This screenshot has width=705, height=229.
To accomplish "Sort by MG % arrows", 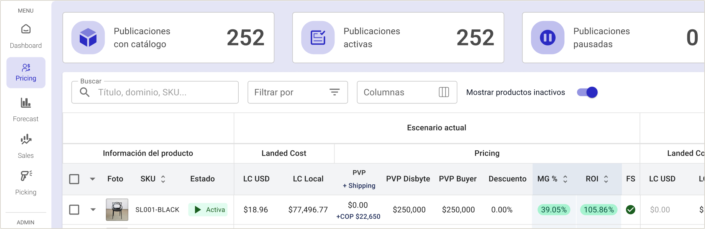I will click(x=565, y=179).
